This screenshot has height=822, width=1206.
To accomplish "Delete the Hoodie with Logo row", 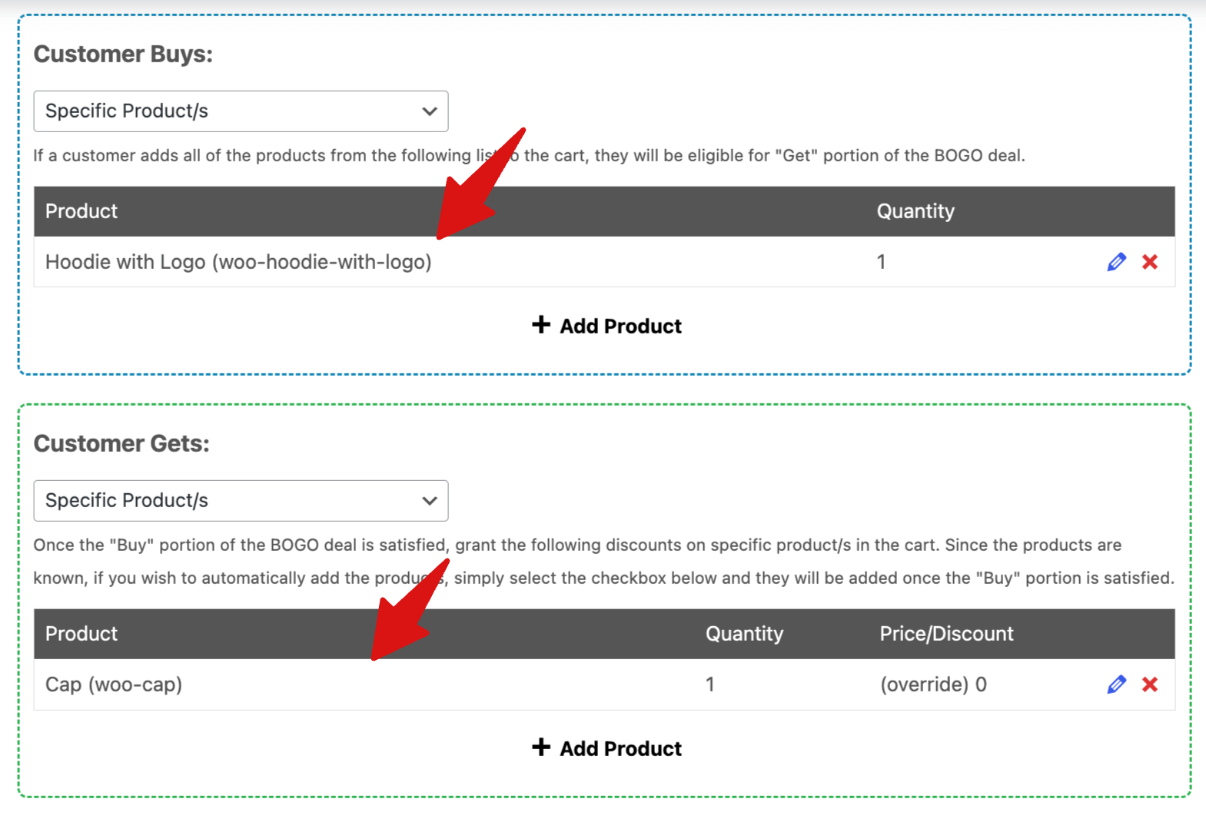I will click(1150, 262).
